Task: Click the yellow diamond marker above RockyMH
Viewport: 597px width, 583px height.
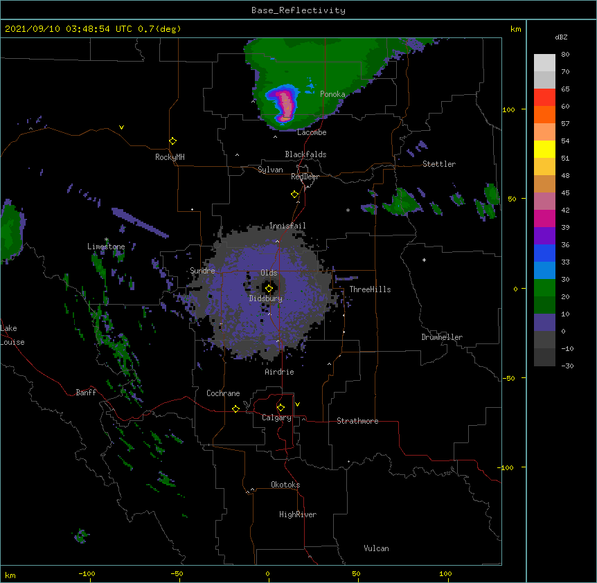Action: [172, 141]
